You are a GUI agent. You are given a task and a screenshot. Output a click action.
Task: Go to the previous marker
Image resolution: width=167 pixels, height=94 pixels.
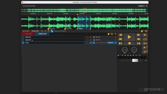coord(121,43)
